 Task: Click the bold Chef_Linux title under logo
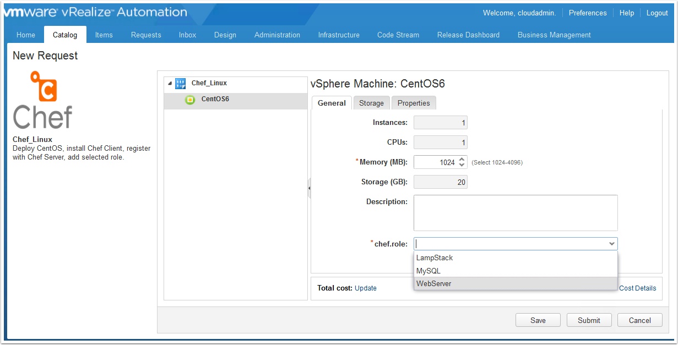click(32, 140)
